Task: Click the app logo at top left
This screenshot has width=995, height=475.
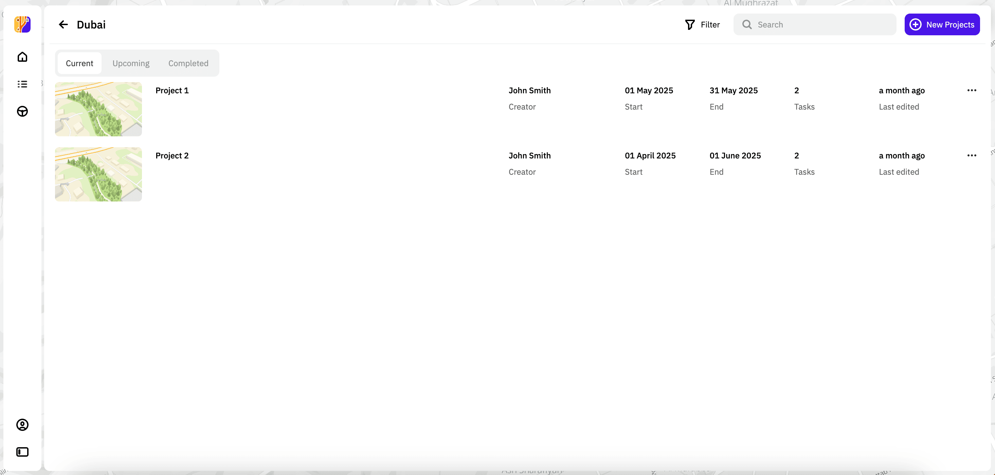Action: point(22,24)
